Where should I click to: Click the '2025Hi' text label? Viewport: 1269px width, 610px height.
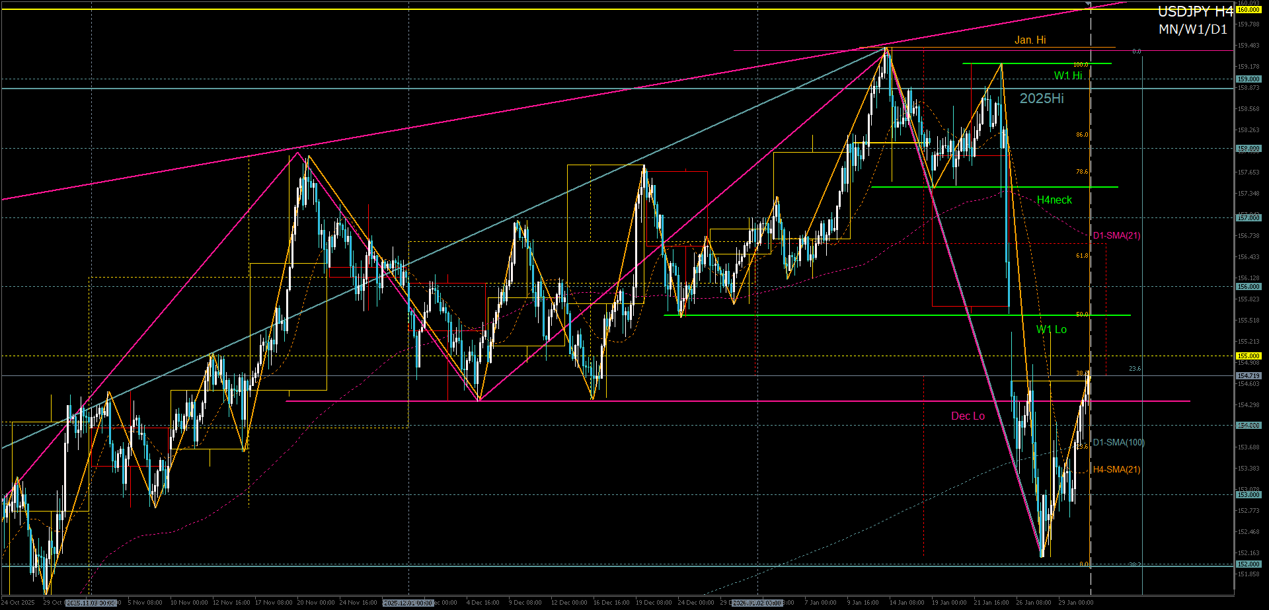1042,98
